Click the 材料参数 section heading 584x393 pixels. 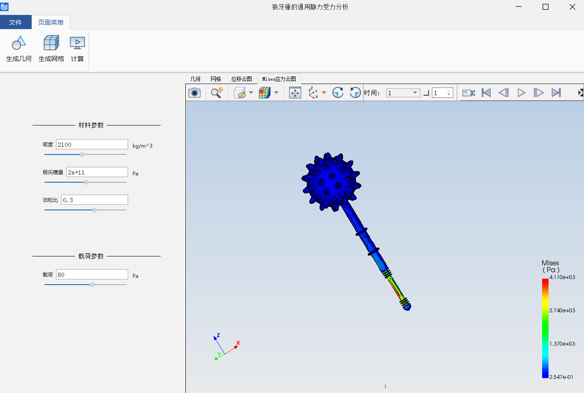point(91,125)
